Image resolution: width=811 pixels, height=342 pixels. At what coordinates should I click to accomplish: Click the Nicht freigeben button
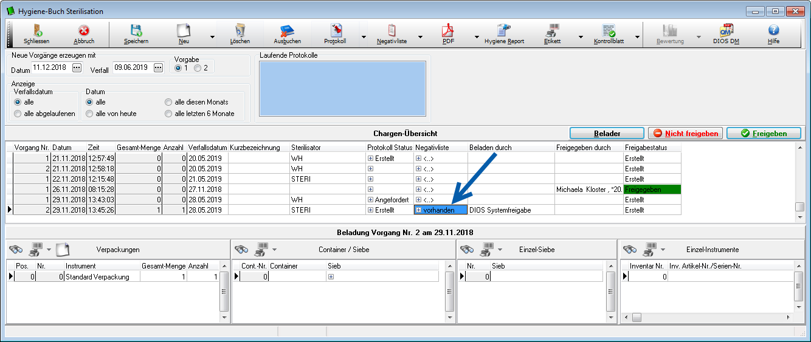tap(685, 133)
